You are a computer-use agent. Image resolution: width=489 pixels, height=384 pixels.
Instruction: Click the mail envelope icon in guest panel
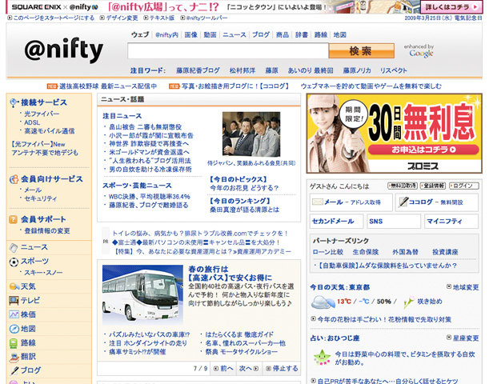pyautogui.click(x=317, y=202)
